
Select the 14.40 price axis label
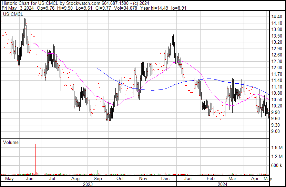tap(277, 17)
